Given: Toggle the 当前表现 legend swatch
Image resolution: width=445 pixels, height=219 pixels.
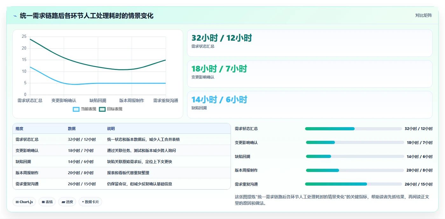Looking at the screenshot, I should (76, 109).
